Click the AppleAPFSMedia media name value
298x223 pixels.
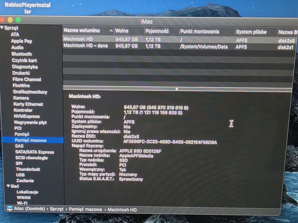[x=136, y=156]
